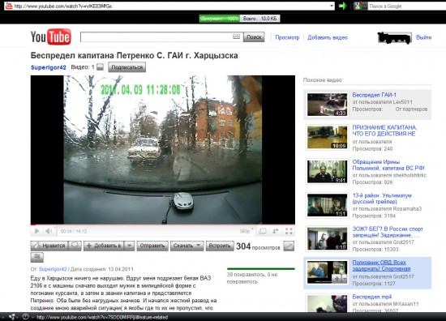Viewport: 446px width, 321px height.
Task: Click SuperIgor42 link in the description line
Action: point(53,269)
